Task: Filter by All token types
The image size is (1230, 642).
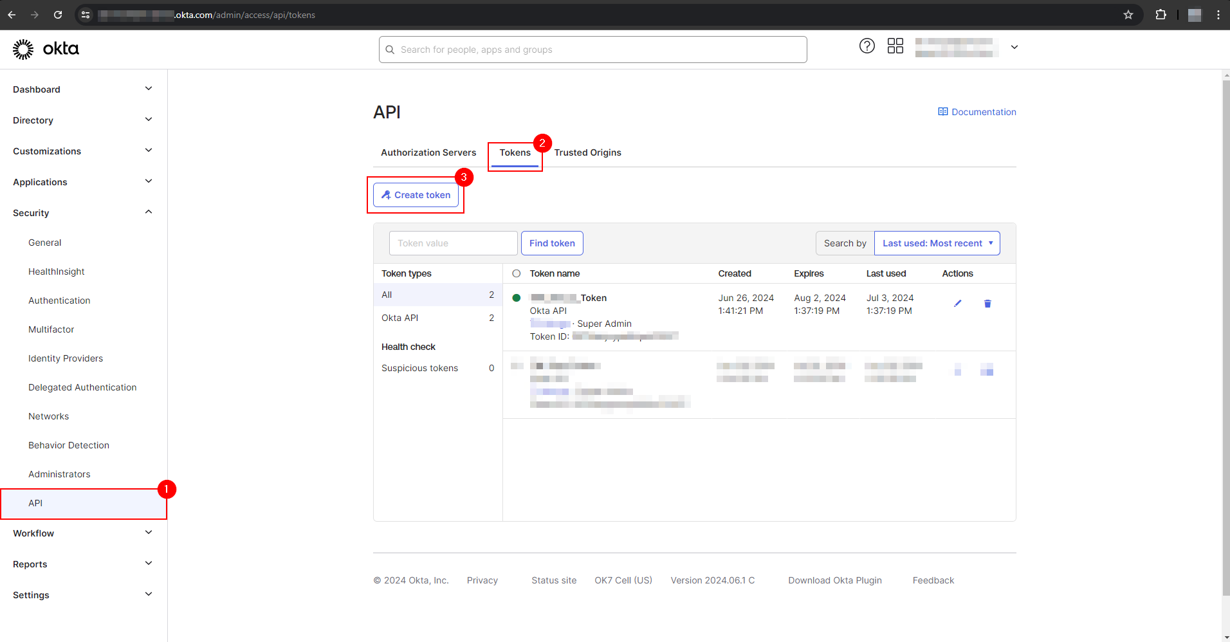Action: click(x=438, y=295)
